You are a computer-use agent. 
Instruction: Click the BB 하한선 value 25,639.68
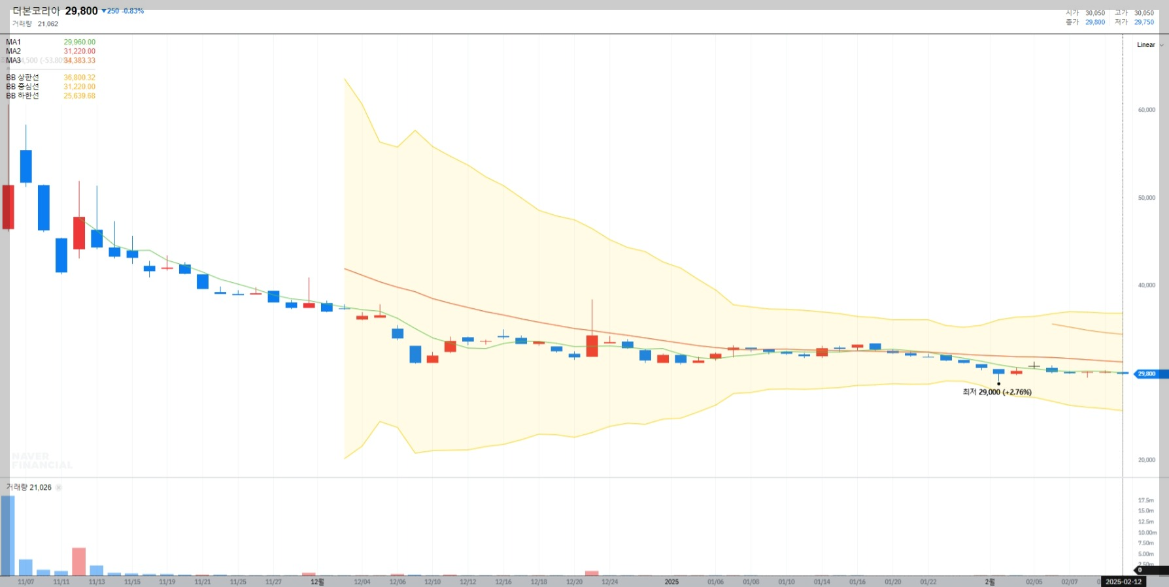pyautogui.click(x=79, y=96)
